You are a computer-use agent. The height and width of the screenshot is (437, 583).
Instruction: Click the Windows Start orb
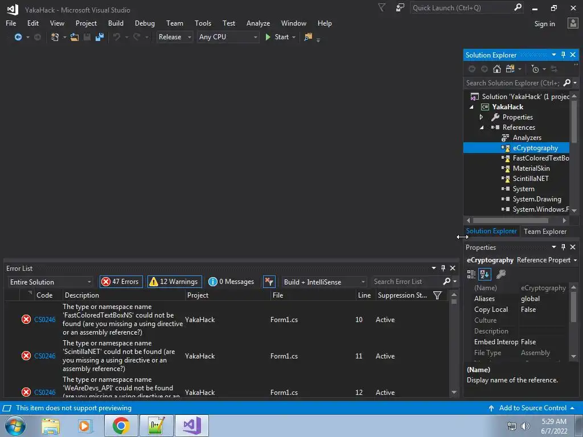coord(15,426)
